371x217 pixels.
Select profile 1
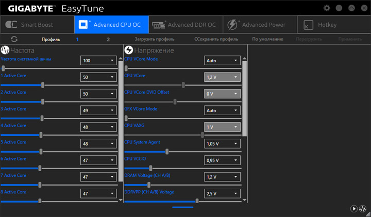tap(77, 39)
